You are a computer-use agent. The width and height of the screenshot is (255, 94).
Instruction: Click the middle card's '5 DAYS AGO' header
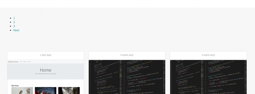(127, 55)
